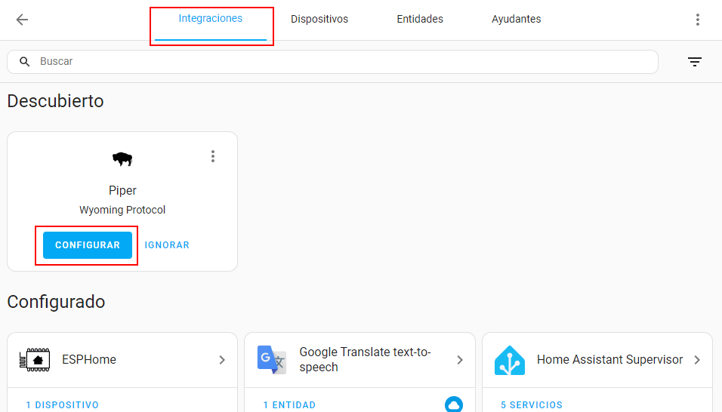722x412 pixels.
Task: Click the ESPHome chip icon
Action: pos(35,360)
